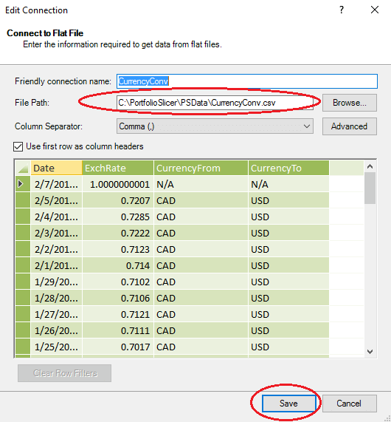The image size is (391, 422).
Task: Open the Advanced settings button
Action: [x=350, y=126]
